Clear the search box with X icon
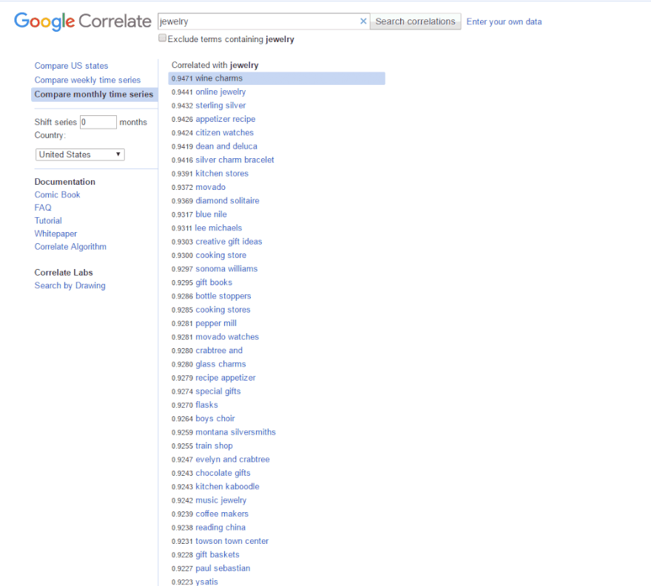Image resolution: width=651 pixels, height=586 pixels. (x=363, y=21)
